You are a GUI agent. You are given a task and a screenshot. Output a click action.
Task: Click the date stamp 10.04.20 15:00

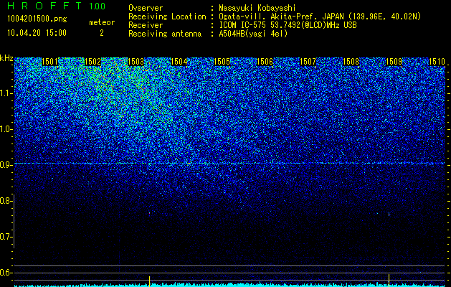coord(37,33)
